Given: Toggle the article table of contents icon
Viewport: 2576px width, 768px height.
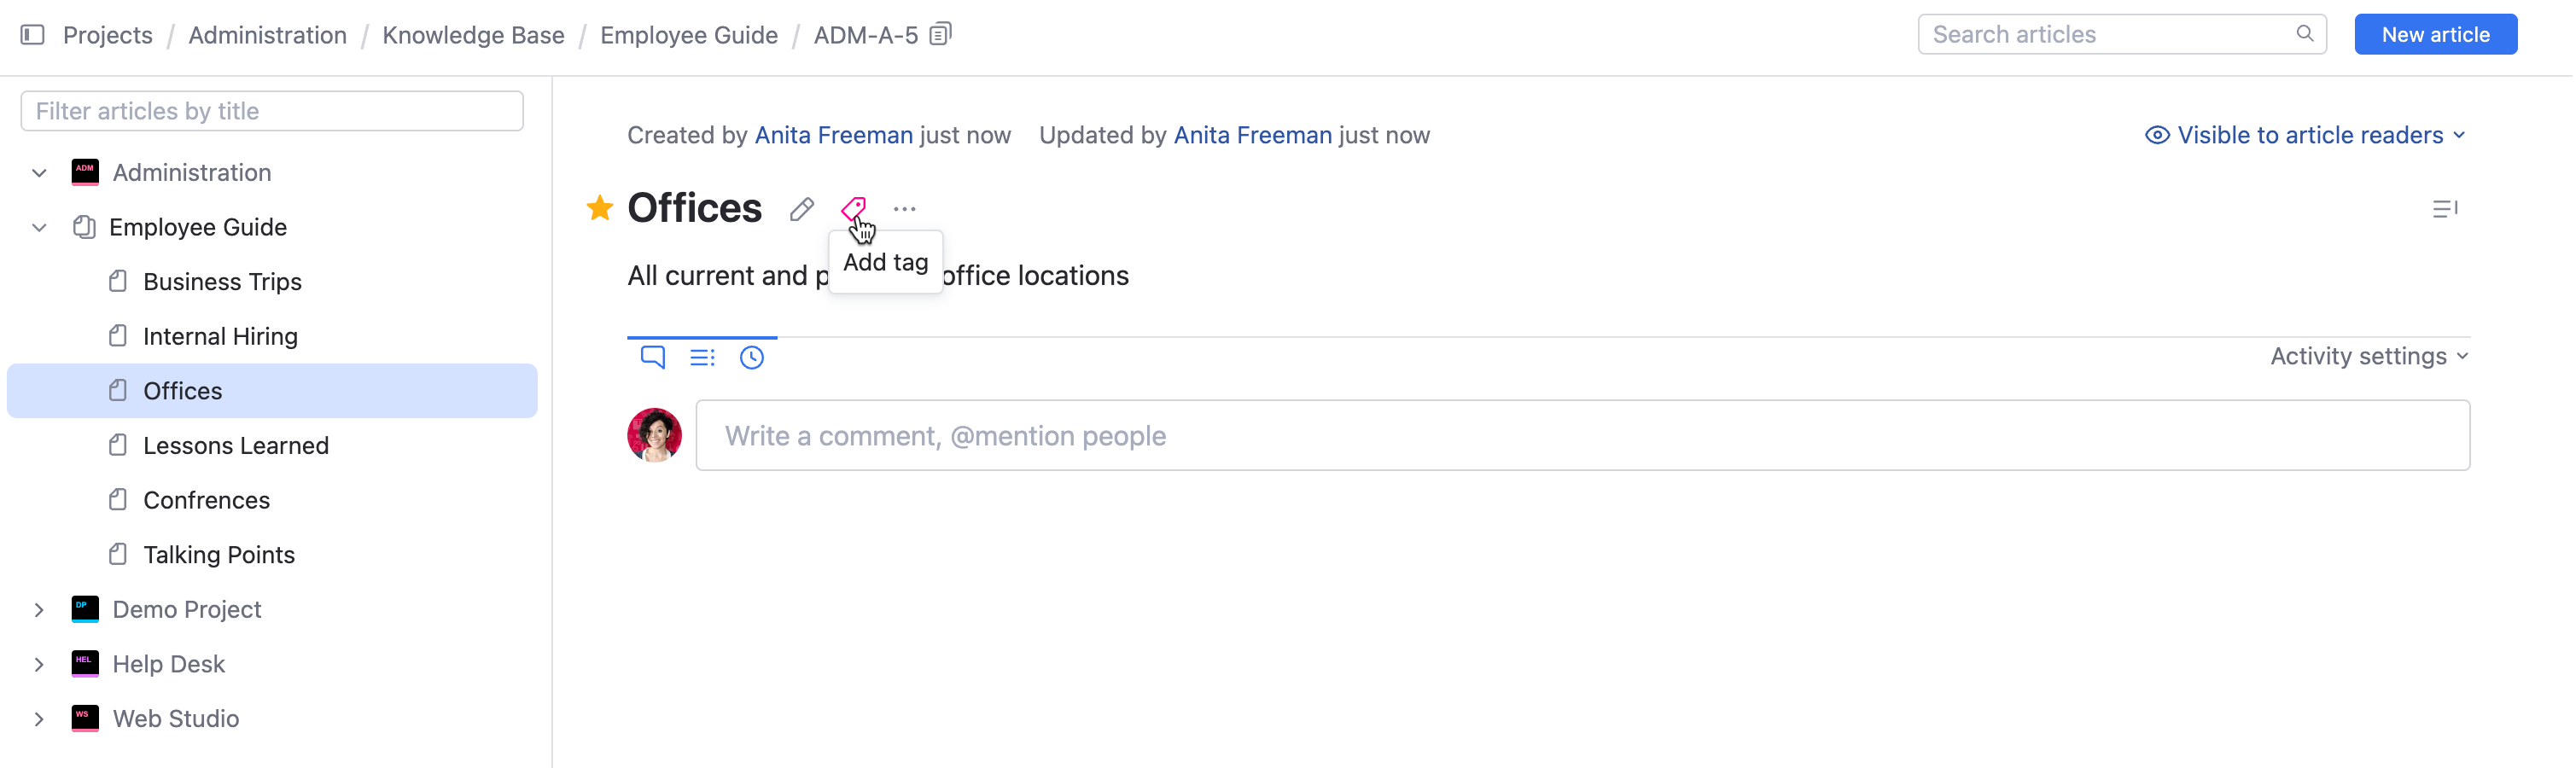Looking at the screenshot, I should pos(2447,208).
